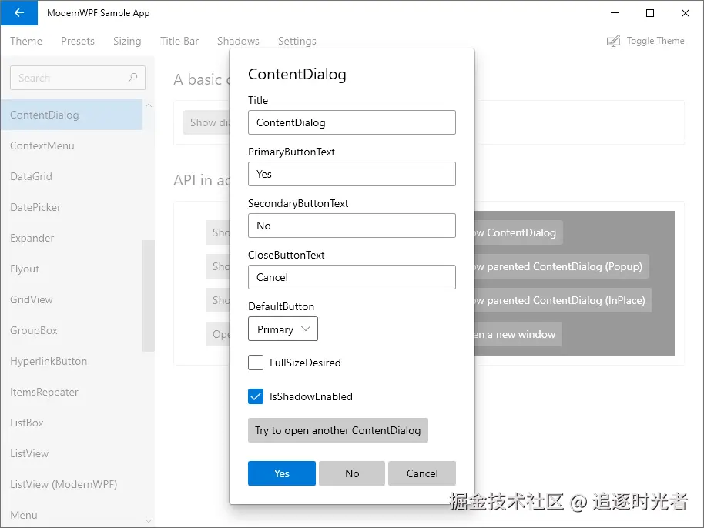This screenshot has height=528, width=704.
Task: Click the Toggle Theme label
Action: pyautogui.click(x=655, y=41)
